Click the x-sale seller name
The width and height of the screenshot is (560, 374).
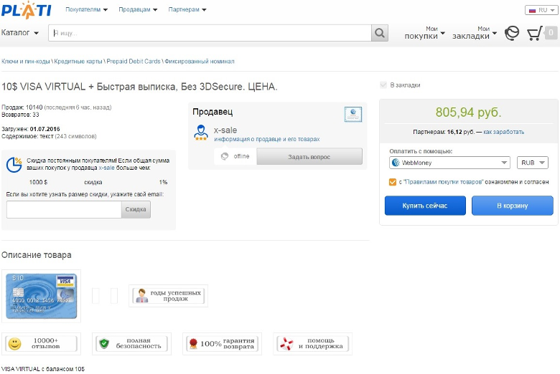click(225, 130)
